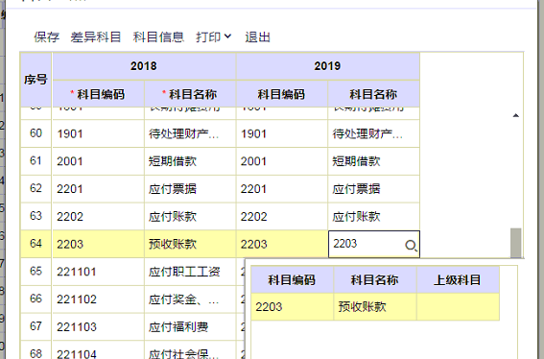Click the 2203 input field in row 64

coord(374,244)
